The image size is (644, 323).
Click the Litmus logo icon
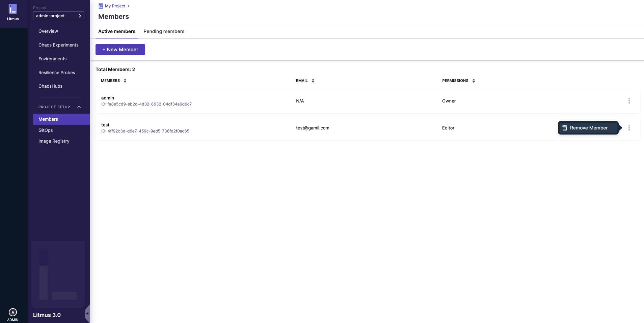coord(12,9)
